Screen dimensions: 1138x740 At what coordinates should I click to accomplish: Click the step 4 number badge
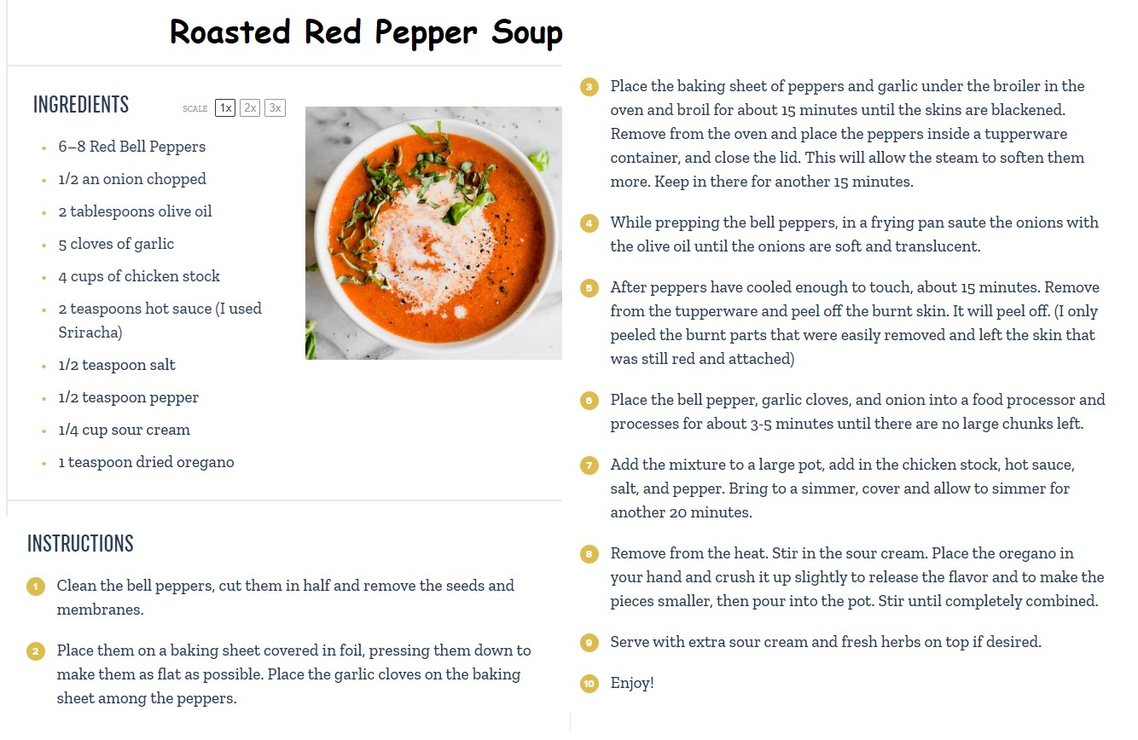coord(589,223)
